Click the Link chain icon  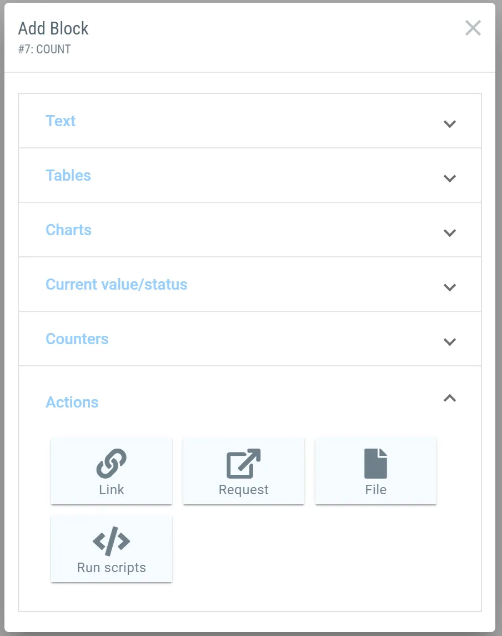[112, 463]
